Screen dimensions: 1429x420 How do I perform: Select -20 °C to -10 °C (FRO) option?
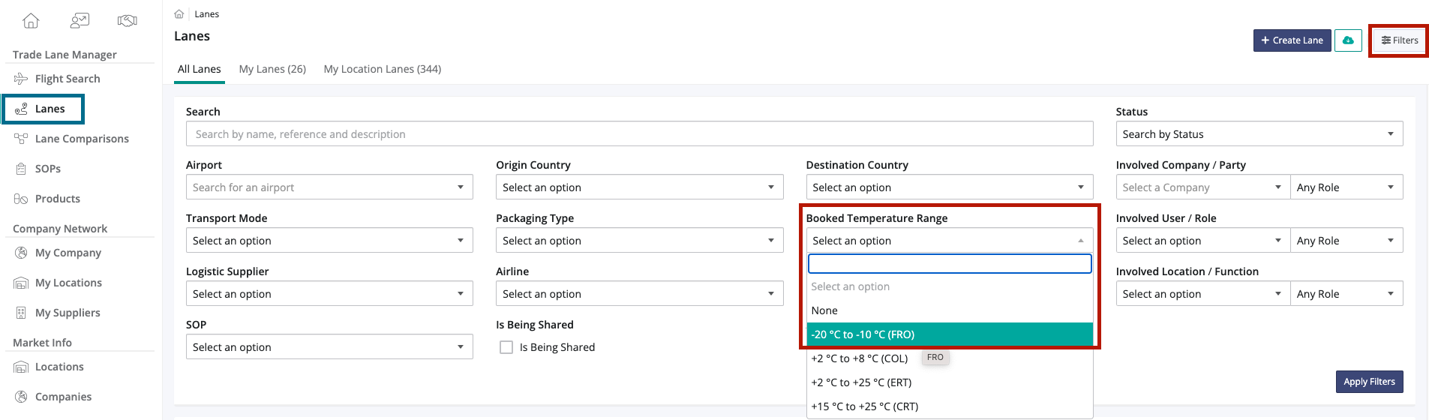click(x=949, y=334)
